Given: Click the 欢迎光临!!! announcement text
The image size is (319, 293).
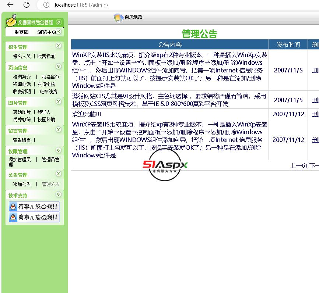Looking at the screenshot, I should (87, 114).
